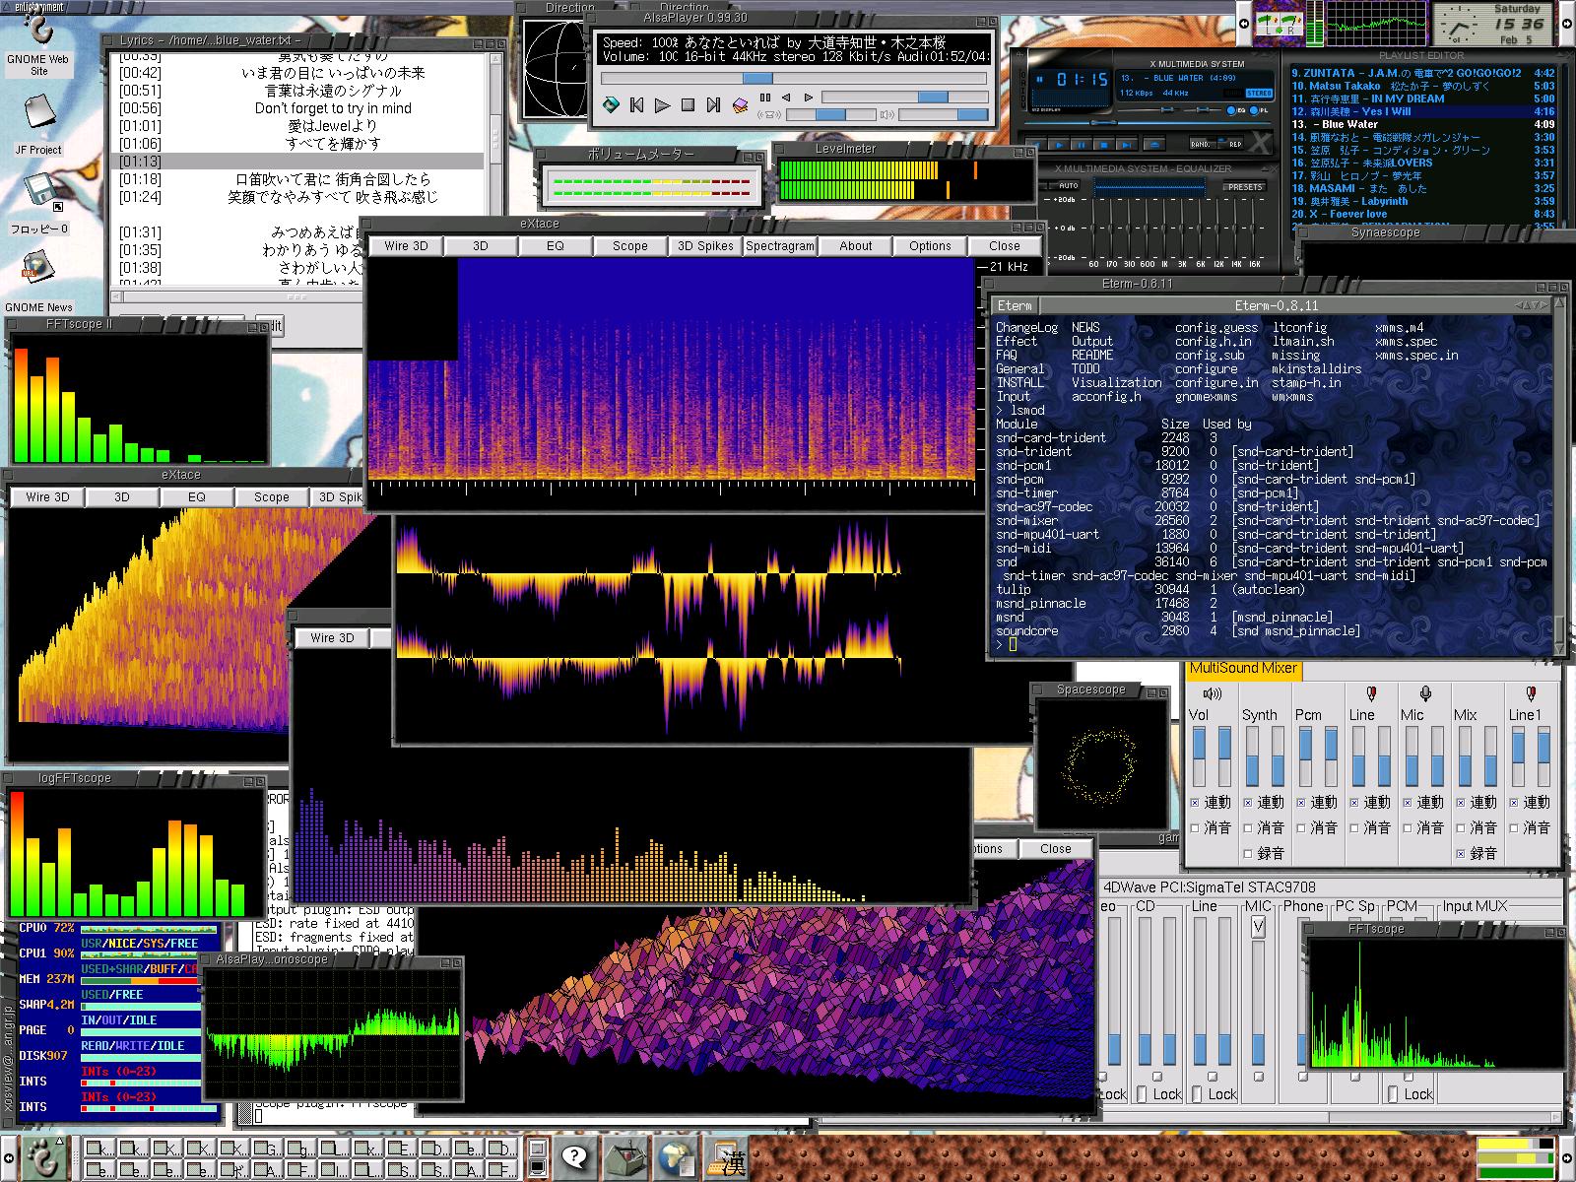
Task: Click the Line1 plug icon in MultiSound Mixer
Action: coord(1531,694)
